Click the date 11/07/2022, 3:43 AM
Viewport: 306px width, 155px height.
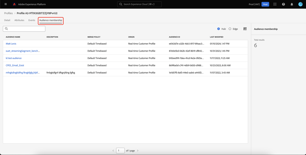tap(220, 72)
